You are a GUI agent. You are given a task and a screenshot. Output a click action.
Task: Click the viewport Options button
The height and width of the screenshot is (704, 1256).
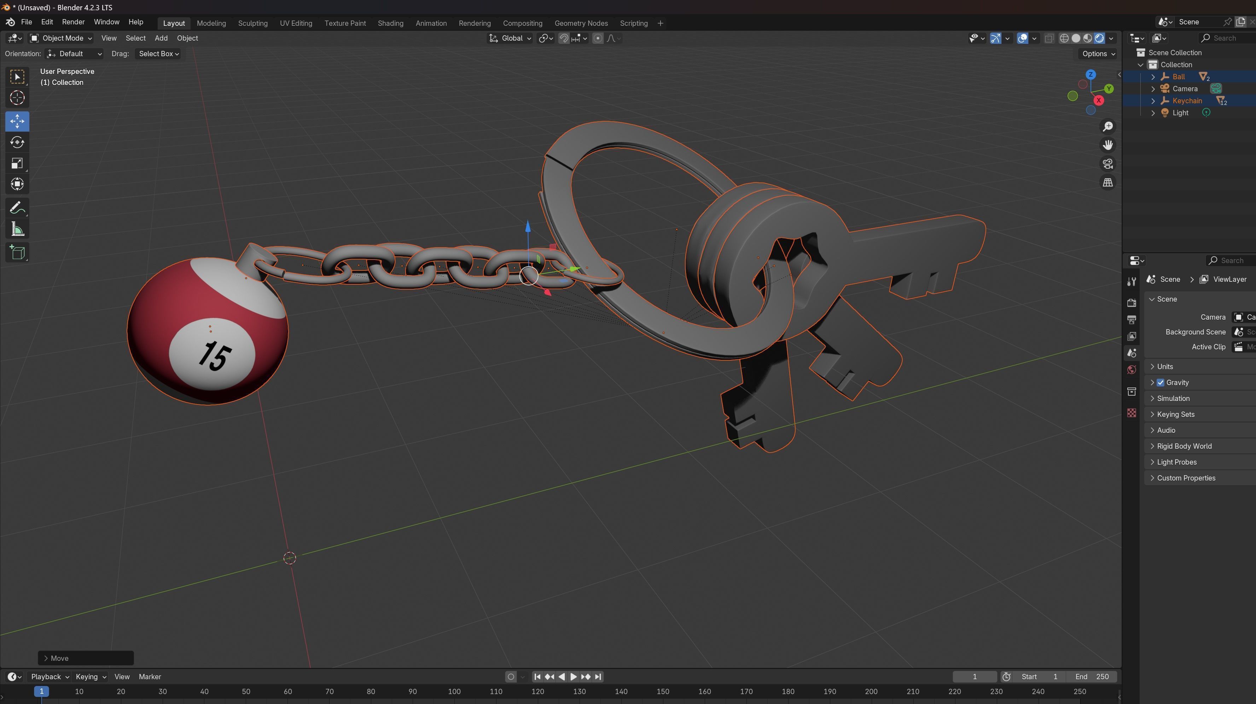[1098, 54]
